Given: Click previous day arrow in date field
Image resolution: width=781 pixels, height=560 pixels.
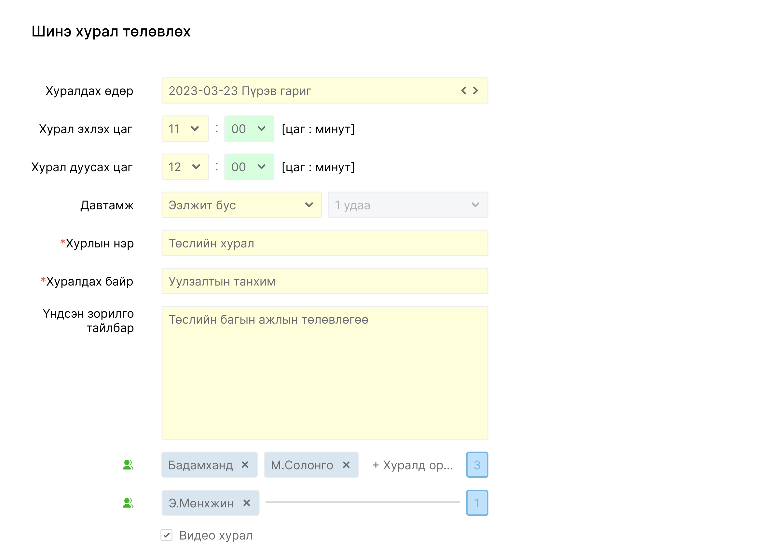Looking at the screenshot, I should pyautogui.click(x=463, y=91).
